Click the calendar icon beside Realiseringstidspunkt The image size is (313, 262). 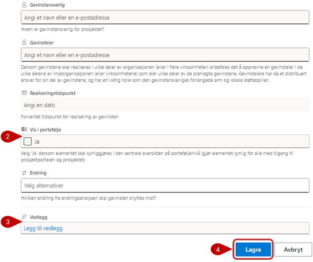(24, 93)
